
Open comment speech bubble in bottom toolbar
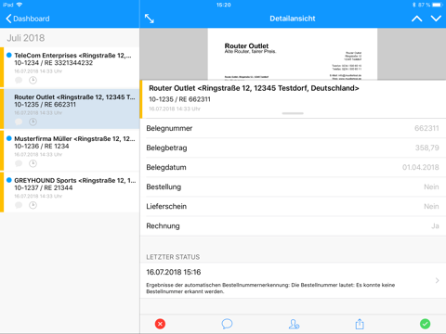[x=227, y=324]
